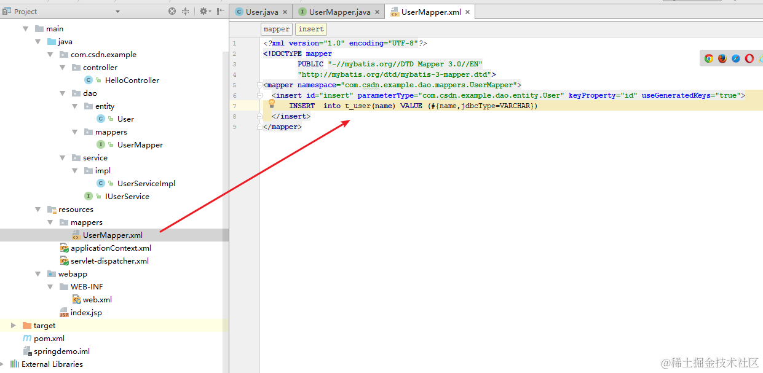Click User entity class icon in tree
Screen dimensions: 763x373
pos(101,119)
